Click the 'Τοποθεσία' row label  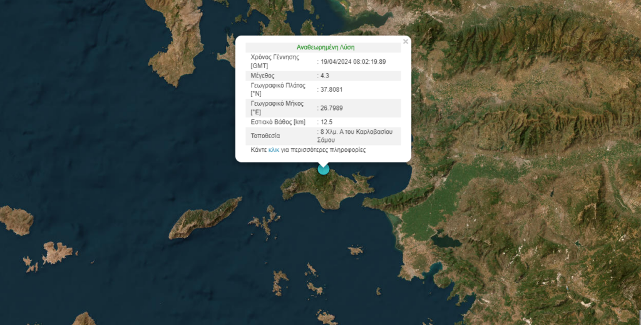(265, 136)
